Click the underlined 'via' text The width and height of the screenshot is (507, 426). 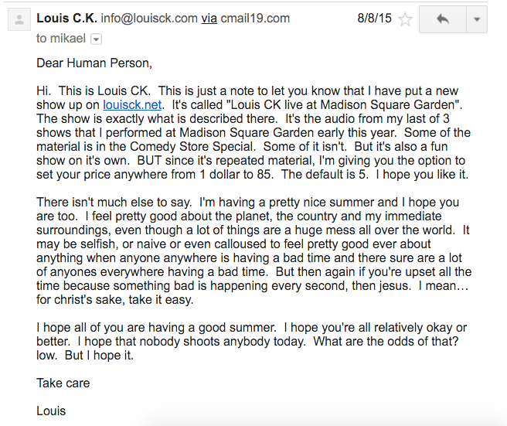(209, 19)
